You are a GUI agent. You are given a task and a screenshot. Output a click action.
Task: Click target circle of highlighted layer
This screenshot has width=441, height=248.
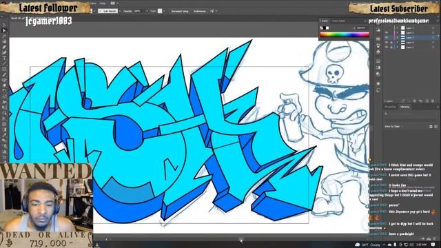433,37
